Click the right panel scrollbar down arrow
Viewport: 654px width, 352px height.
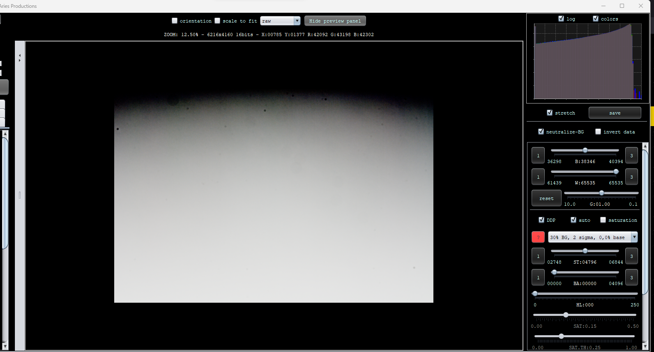point(645,347)
